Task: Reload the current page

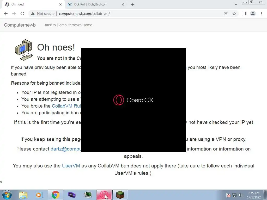Action: click(22, 14)
